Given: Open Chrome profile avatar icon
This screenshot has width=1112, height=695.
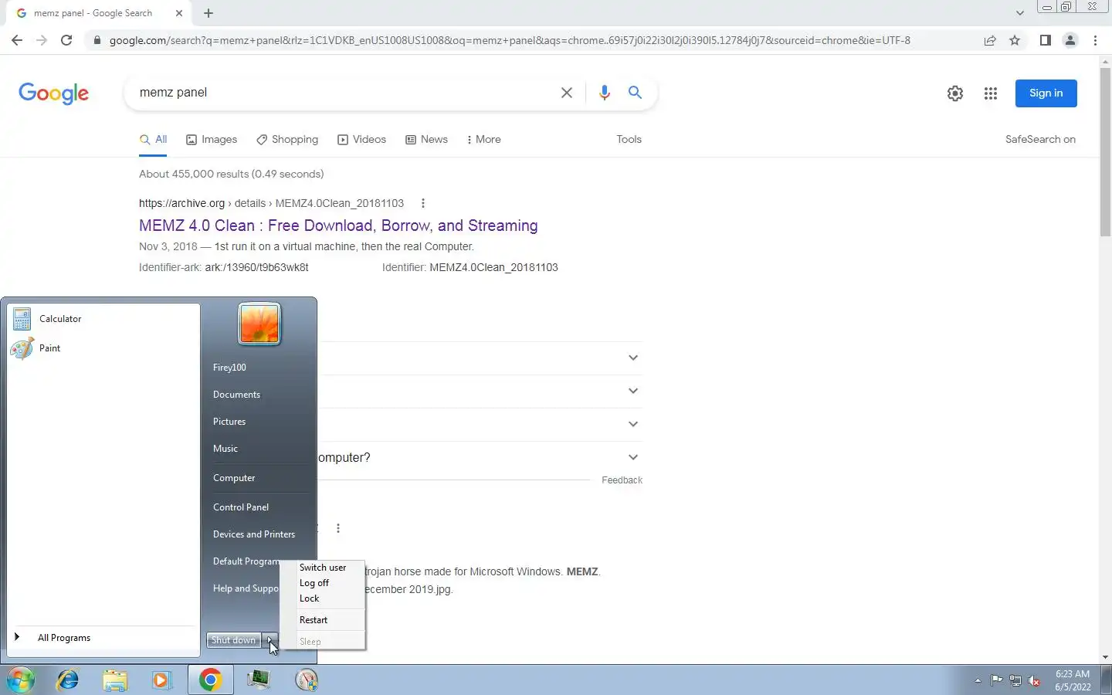Looking at the screenshot, I should click(1070, 40).
